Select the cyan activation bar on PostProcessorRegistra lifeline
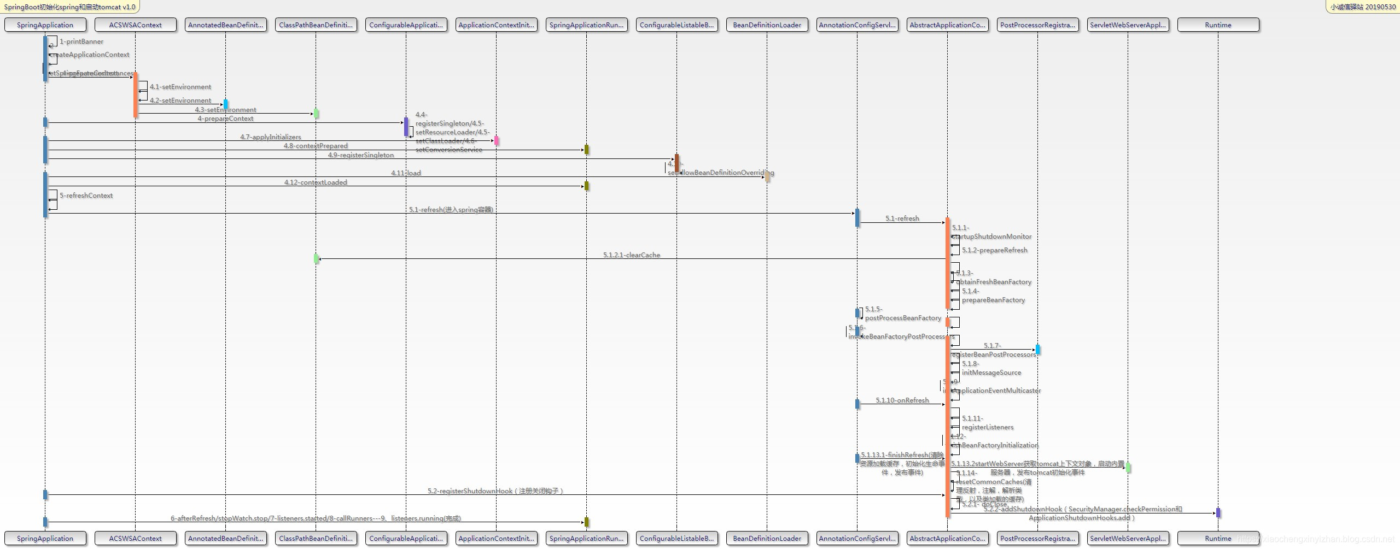Viewport: 1400px width, 549px height. tap(1037, 350)
